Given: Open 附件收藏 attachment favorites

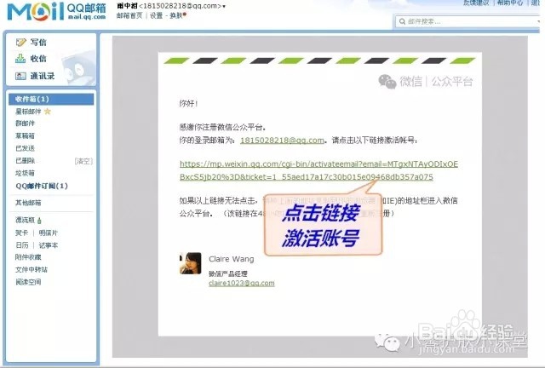Looking at the screenshot, I should [28, 257].
